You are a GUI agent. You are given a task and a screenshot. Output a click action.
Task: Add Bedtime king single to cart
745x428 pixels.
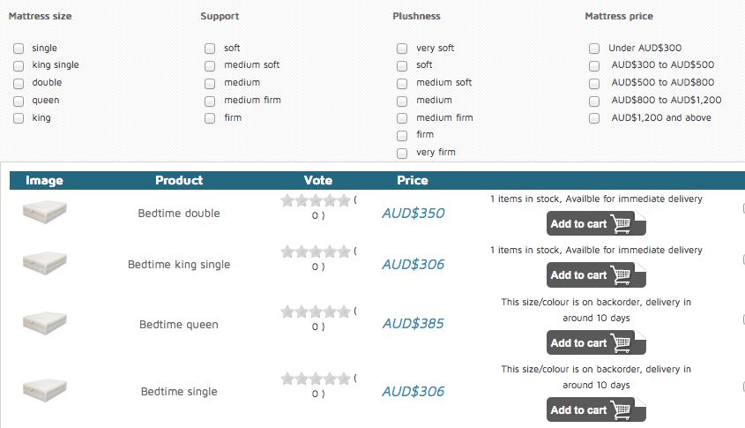coord(596,275)
